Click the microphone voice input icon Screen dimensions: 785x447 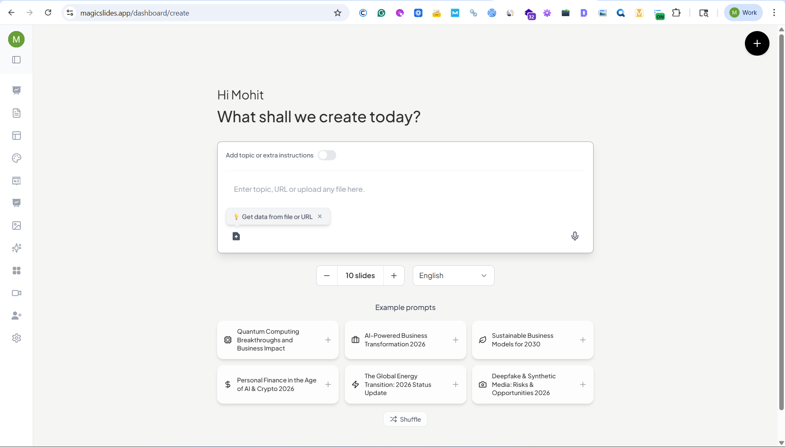[x=575, y=236]
